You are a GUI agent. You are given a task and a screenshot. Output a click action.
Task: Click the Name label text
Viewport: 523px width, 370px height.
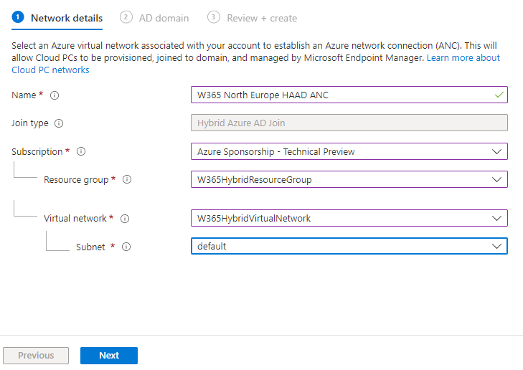(24, 95)
